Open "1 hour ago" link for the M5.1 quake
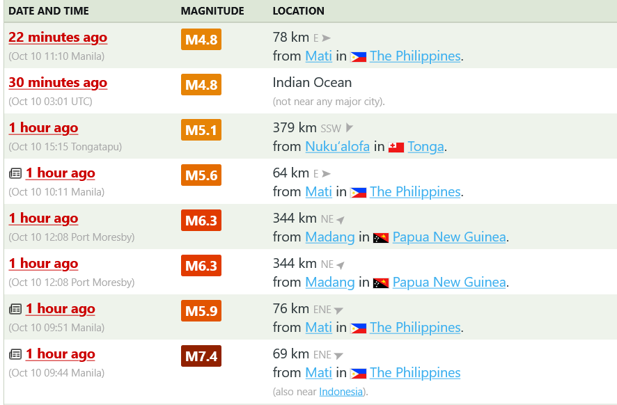Screen dimensions: 617x405 coord(43,128)
